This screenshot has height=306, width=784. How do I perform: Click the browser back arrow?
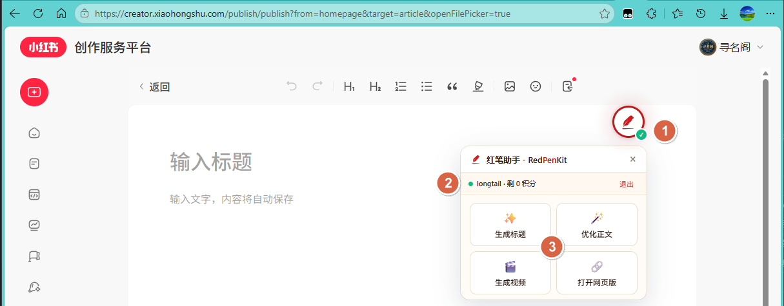pyautogui.click(x=15, y=13)
